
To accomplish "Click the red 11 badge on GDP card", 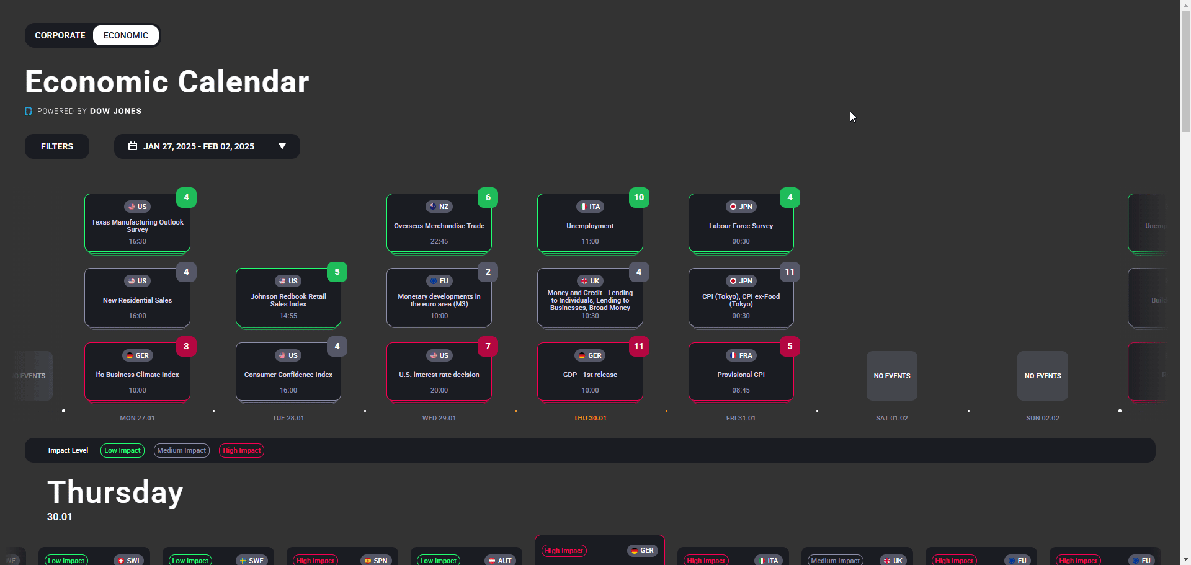I will coord(639,346).
